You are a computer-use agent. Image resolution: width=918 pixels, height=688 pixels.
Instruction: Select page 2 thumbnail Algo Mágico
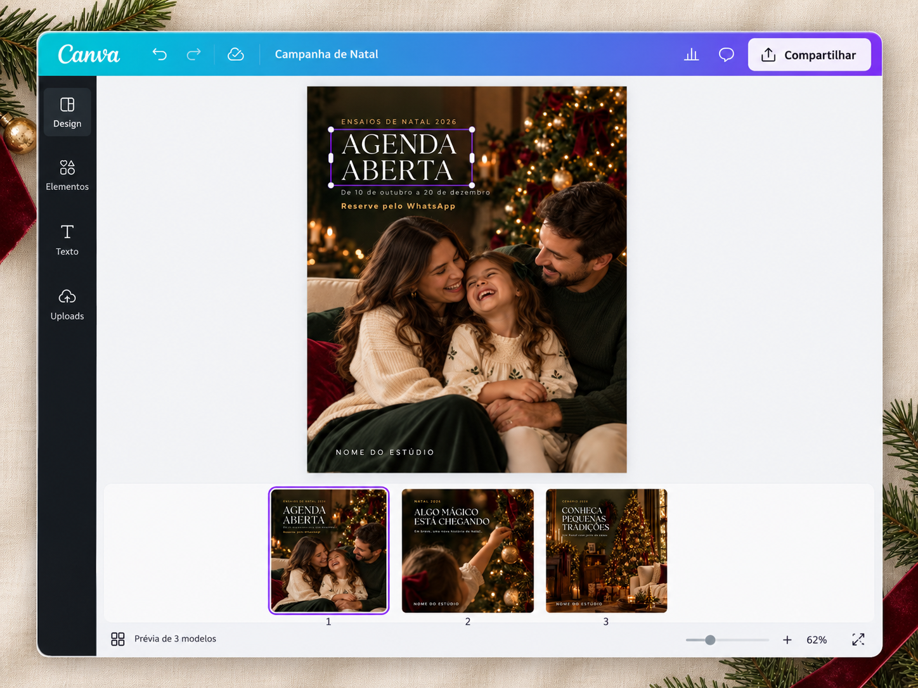[468, 551]
